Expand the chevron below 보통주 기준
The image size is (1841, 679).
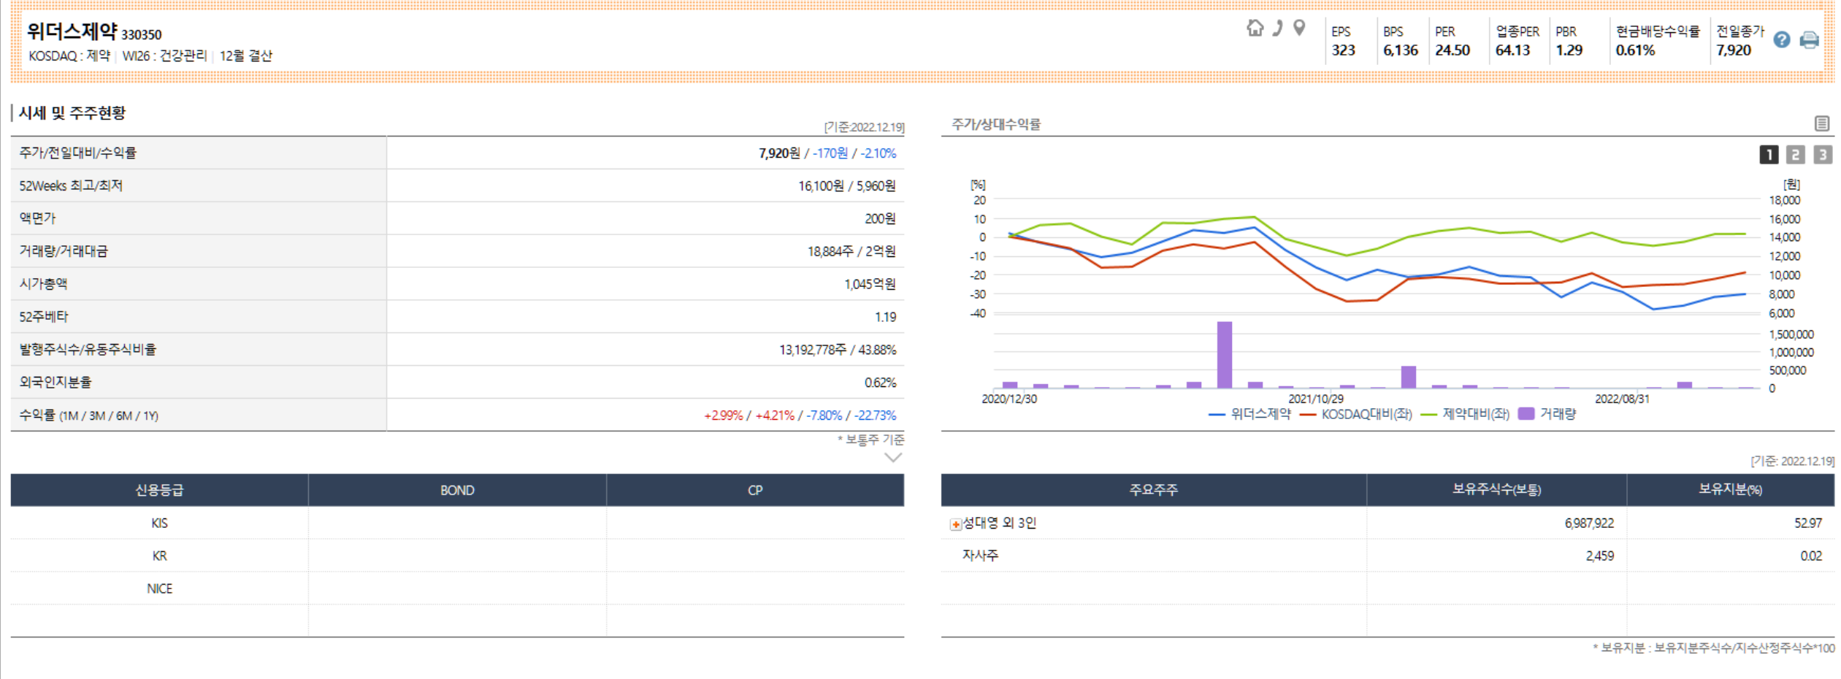[x=893, y=458]
